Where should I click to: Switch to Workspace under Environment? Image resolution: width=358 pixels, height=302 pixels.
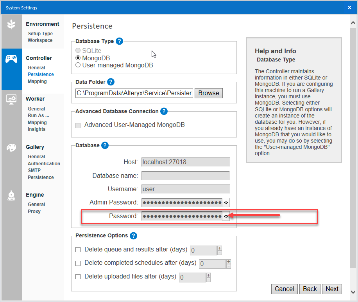tap(39, 40)
